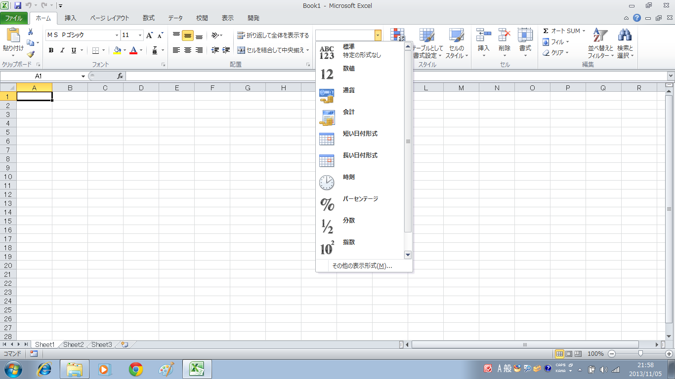This screenshot has height=379, width=675.
Task: Open the font name dropdown
Action: coord(117,36)
